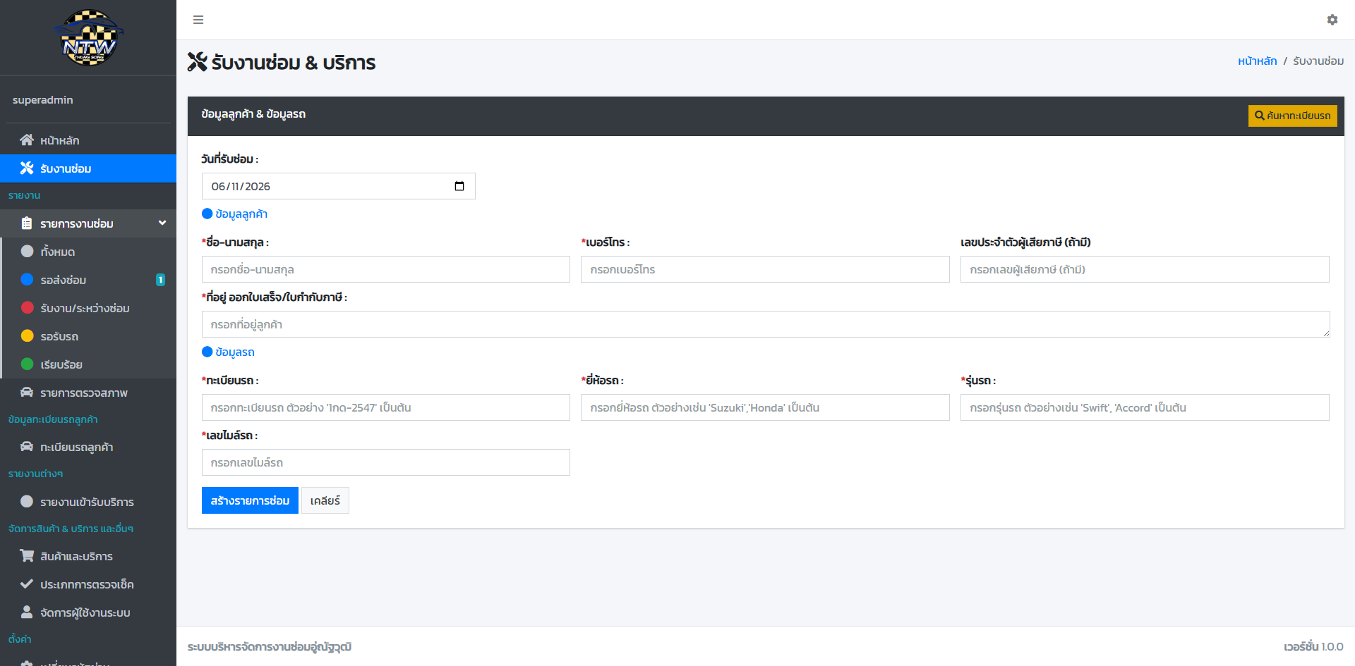This screenshot has height=666, width=1355.
Task: Select the รอส่งซ่อม blue status item
Action: click(x=88, y=280)
